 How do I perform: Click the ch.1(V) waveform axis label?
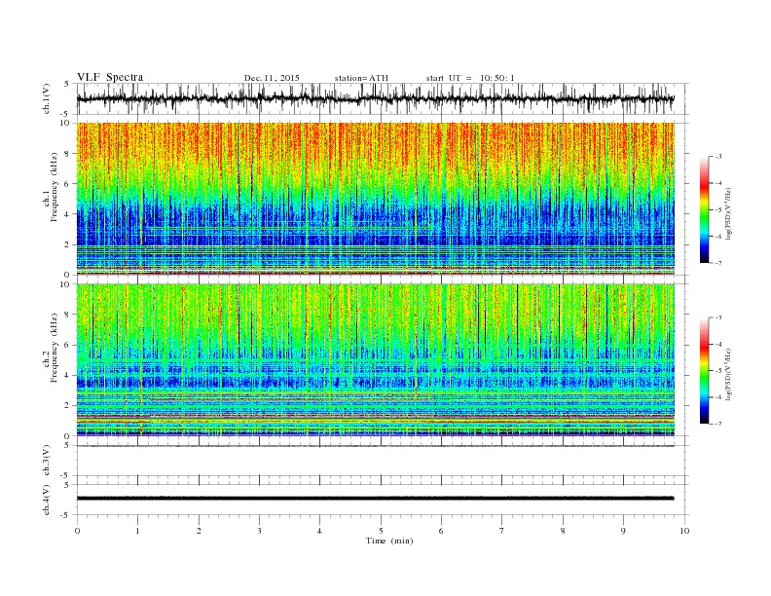pyautogui.click(x=47, y=98)
